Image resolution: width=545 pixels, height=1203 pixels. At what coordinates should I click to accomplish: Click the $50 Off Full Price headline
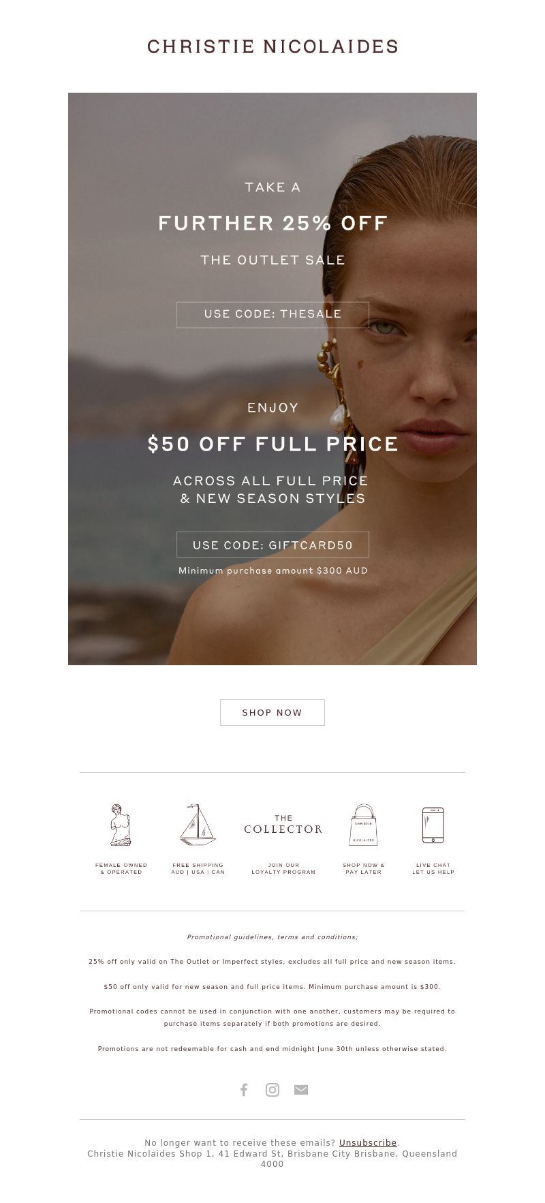coord(272,444)
